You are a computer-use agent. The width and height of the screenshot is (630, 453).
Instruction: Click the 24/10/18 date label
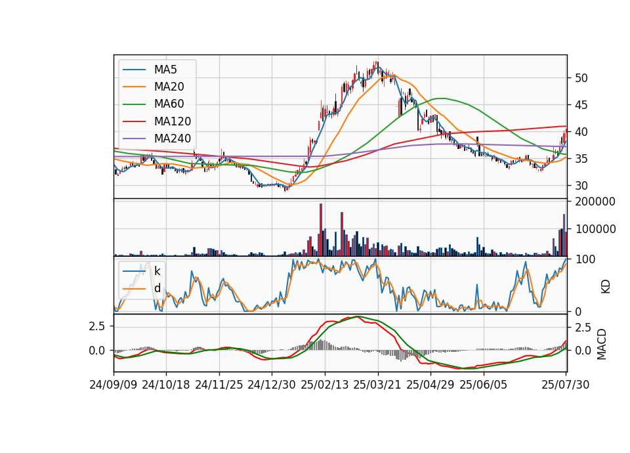click(x=166, y=385)
